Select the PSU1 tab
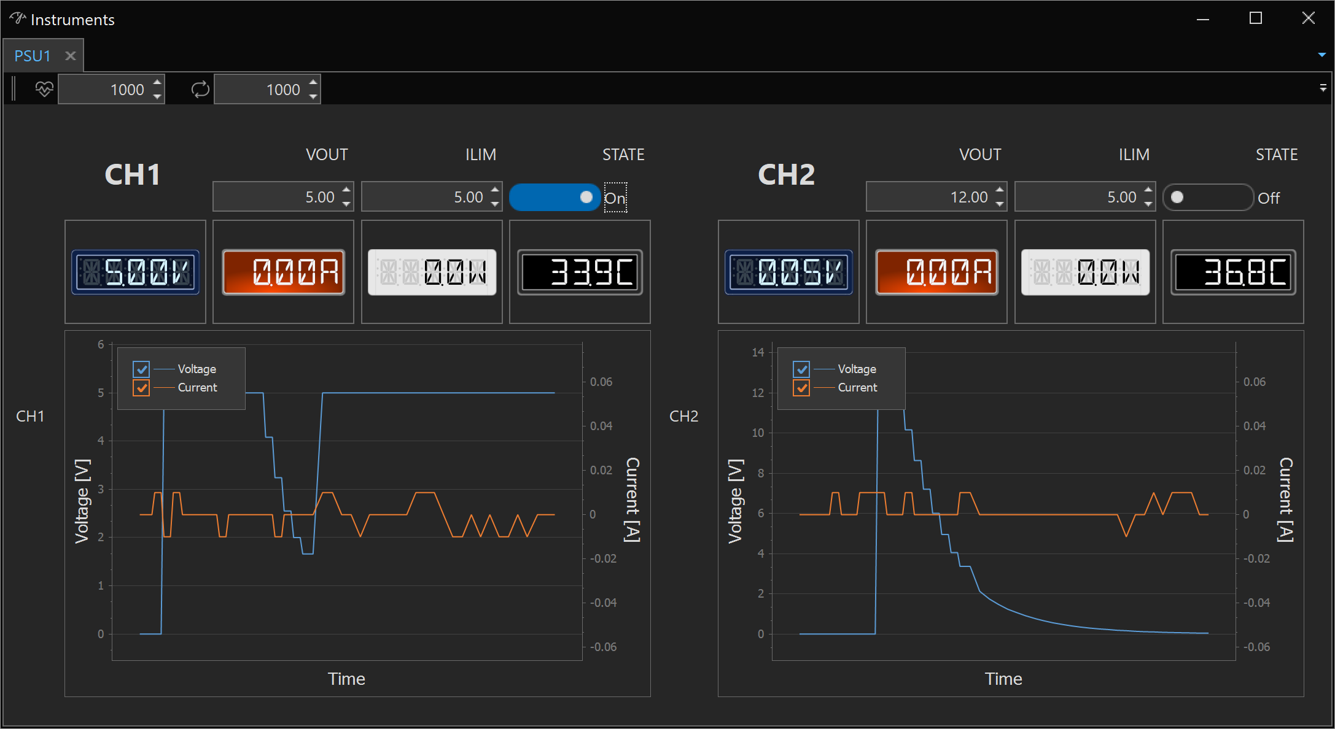The height and width of the screenshot is (729, 1335). (x=33, y=56)
